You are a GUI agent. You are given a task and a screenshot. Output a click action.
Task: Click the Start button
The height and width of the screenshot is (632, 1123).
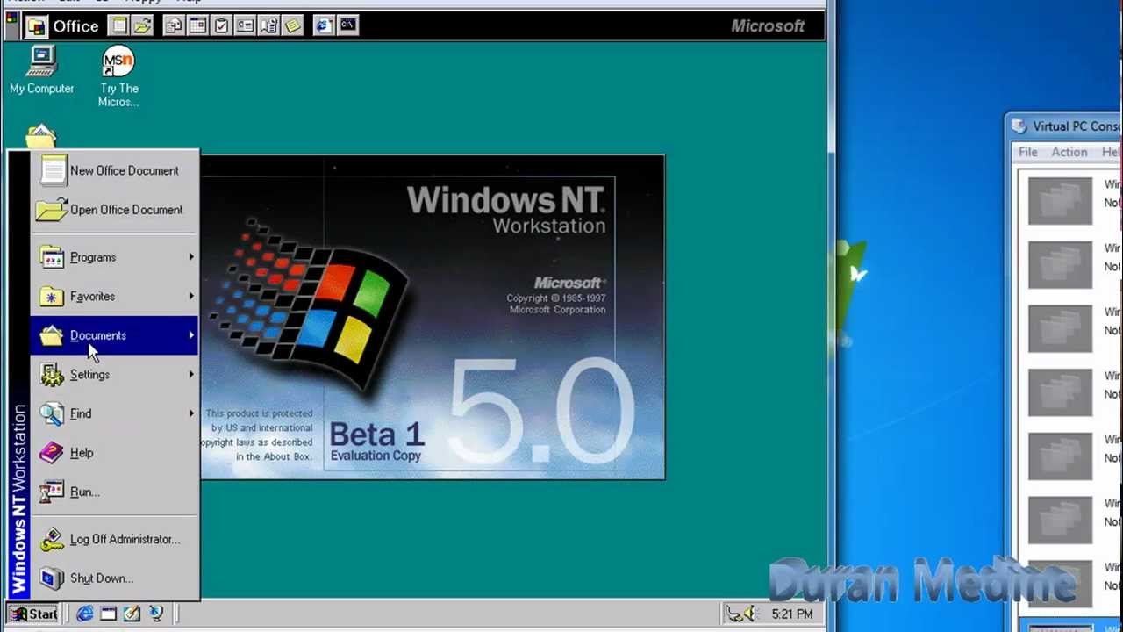(33, 614)
